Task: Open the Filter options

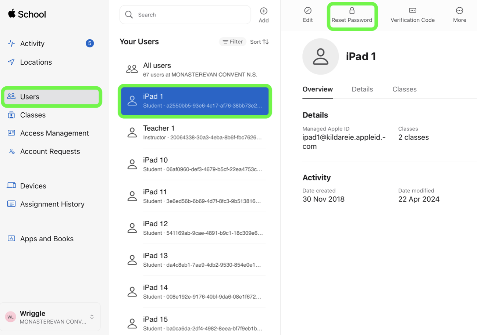Action: [233, 42]
